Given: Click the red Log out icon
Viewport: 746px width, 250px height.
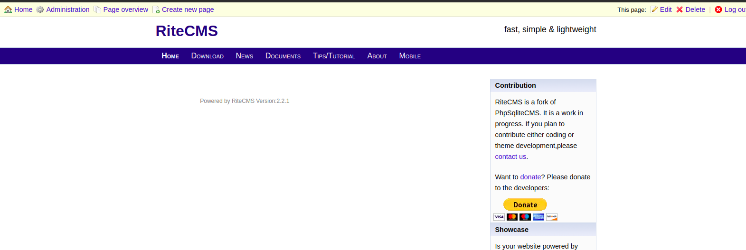Looking at the screenshot, I should coord(718,9).
